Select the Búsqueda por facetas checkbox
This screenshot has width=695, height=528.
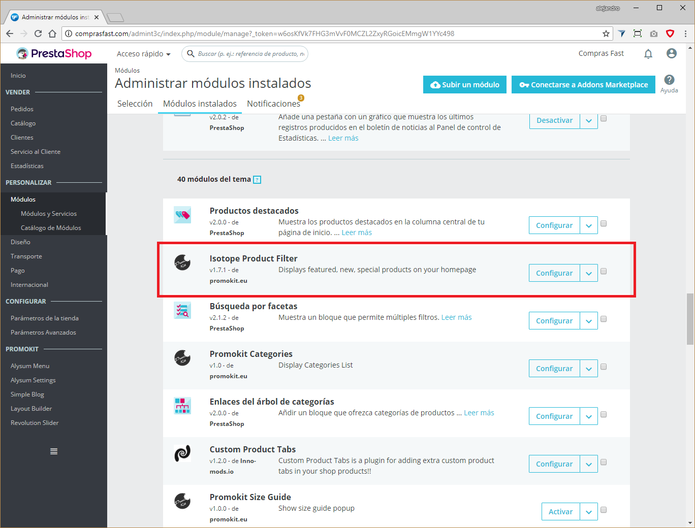(x=604, y=319)
